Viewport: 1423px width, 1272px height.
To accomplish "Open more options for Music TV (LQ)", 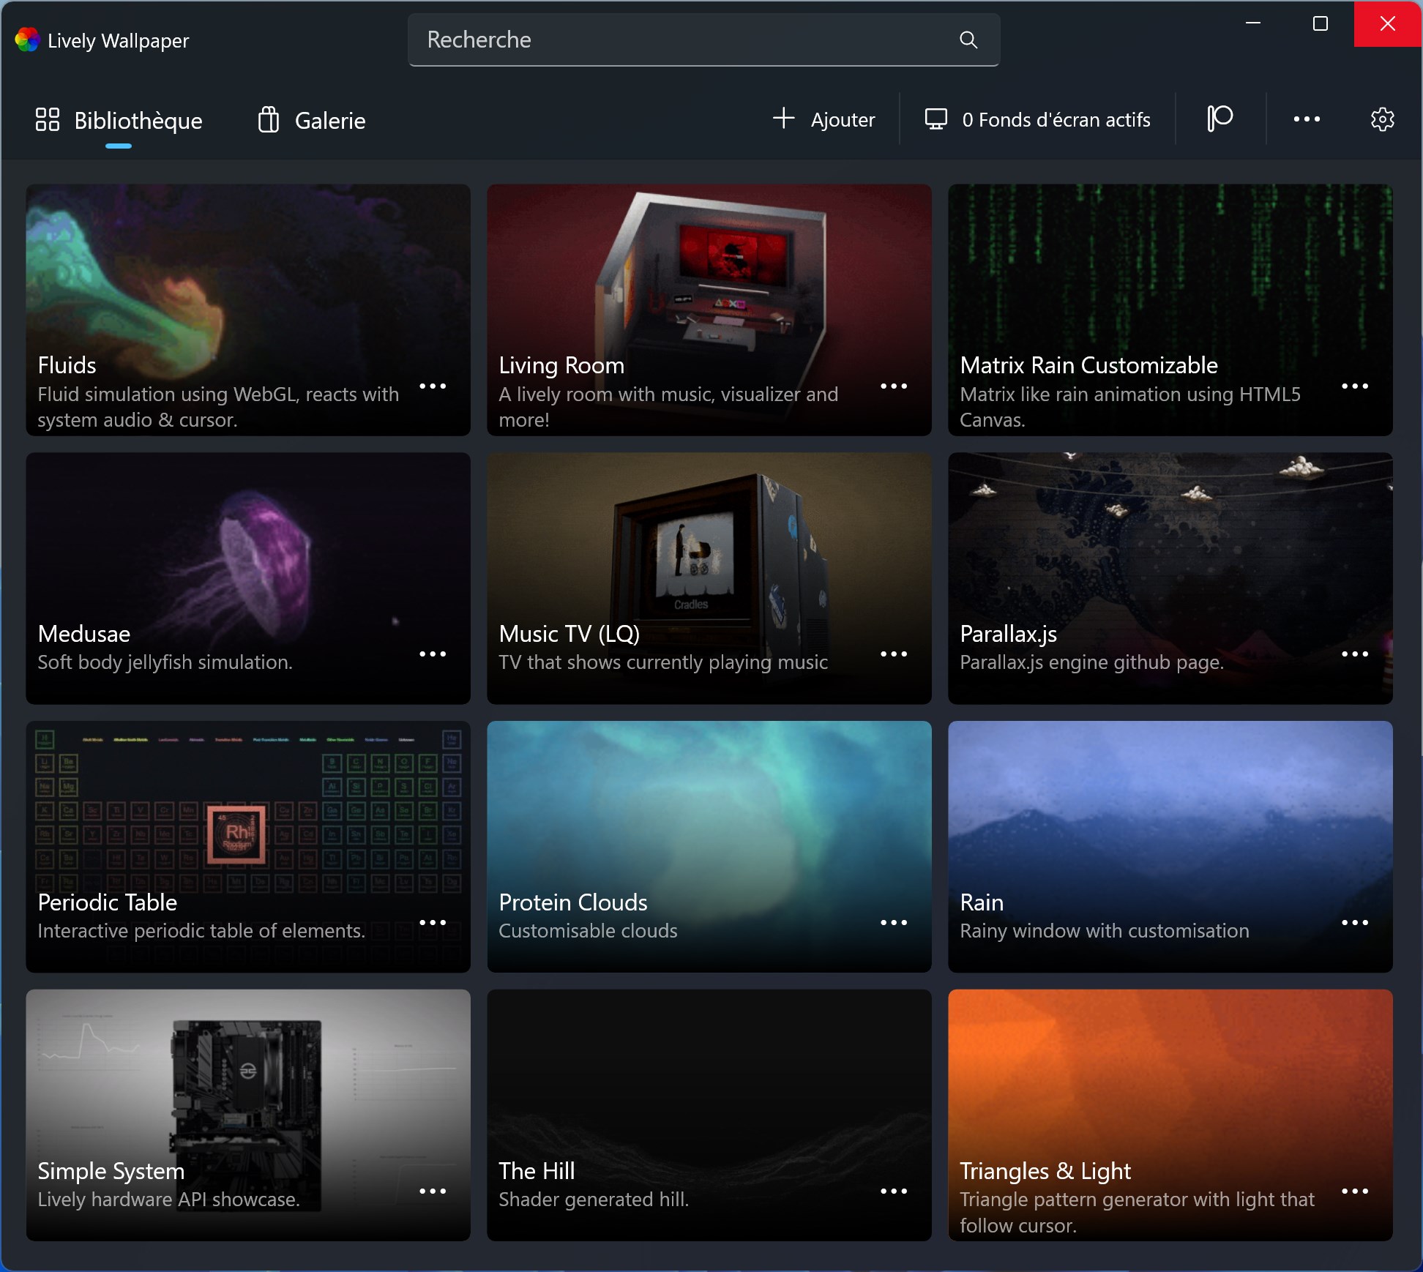I will (894, 654).
